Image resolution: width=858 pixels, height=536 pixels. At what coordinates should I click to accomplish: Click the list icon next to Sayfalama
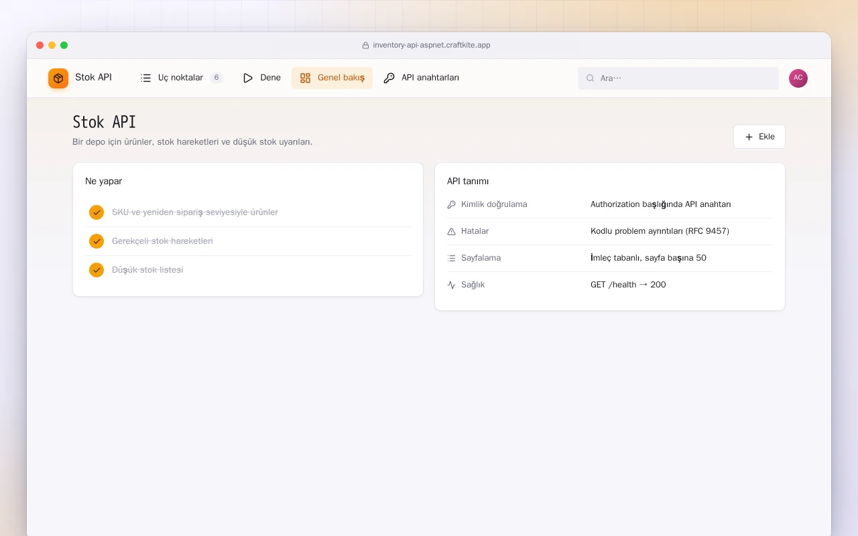(451, 258)
